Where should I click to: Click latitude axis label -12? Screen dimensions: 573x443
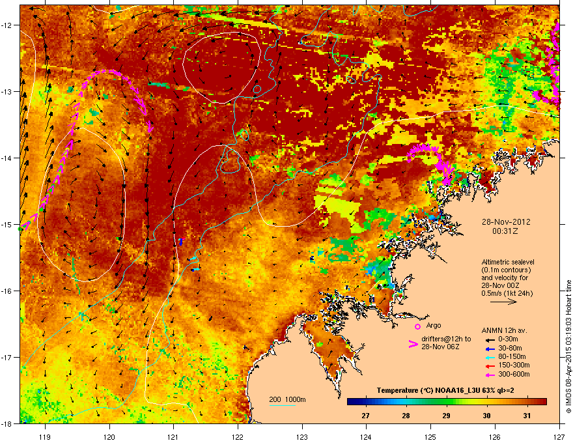7,25
